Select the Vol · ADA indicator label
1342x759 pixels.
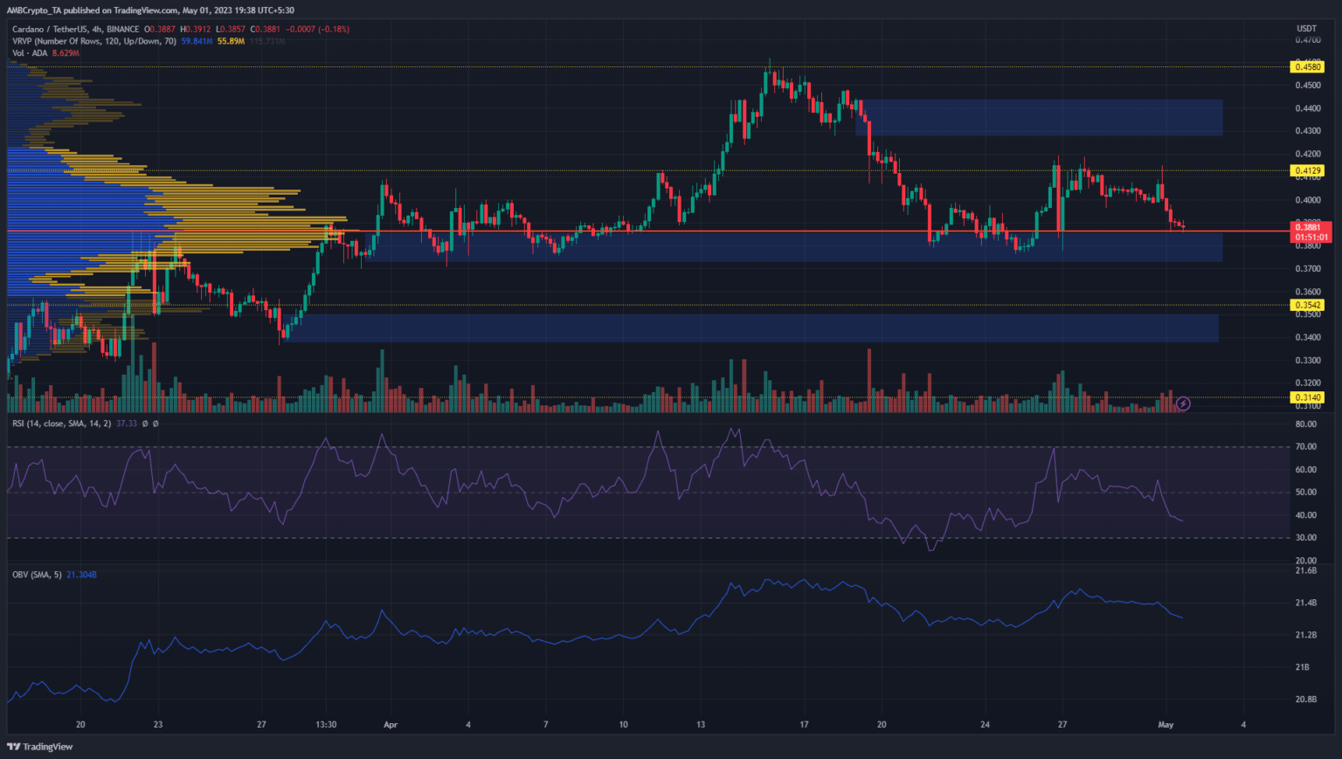point(31,53)
